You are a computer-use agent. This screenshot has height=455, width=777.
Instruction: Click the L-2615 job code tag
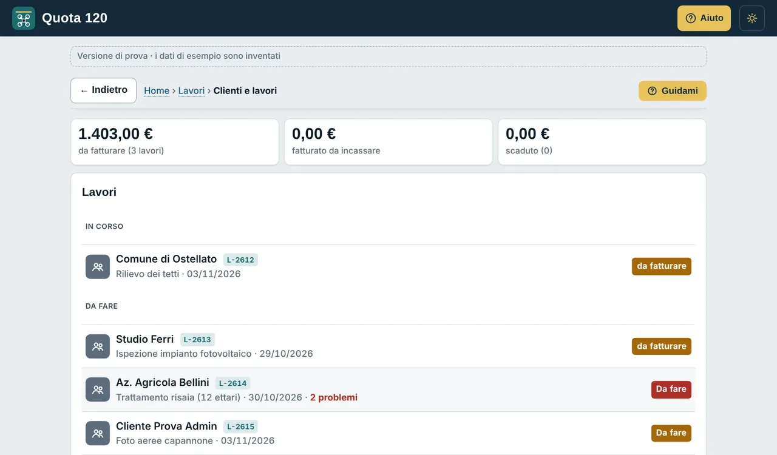(x=240, y=426)
